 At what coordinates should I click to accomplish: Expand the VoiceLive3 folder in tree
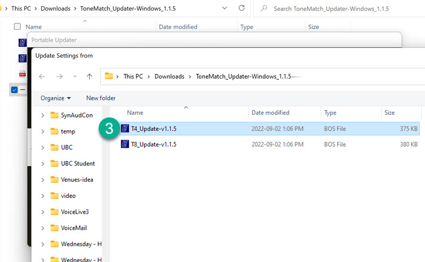[x=42, y=212]
